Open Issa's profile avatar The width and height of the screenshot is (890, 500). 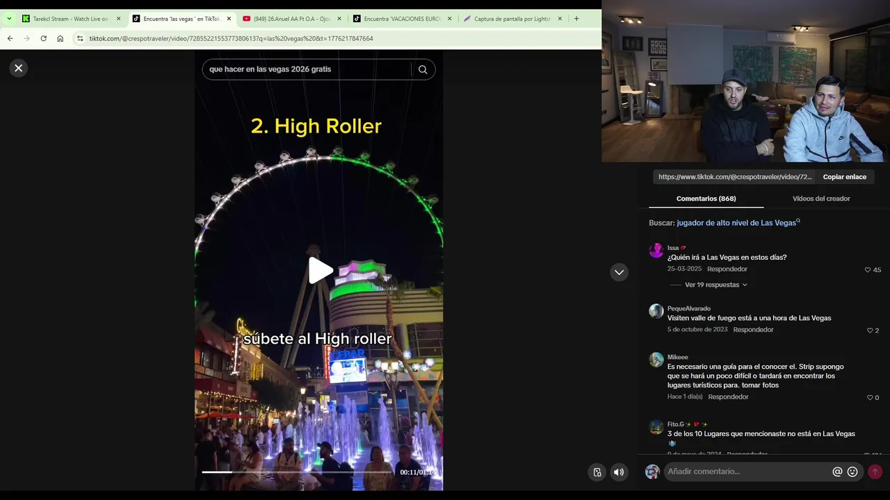656,251
